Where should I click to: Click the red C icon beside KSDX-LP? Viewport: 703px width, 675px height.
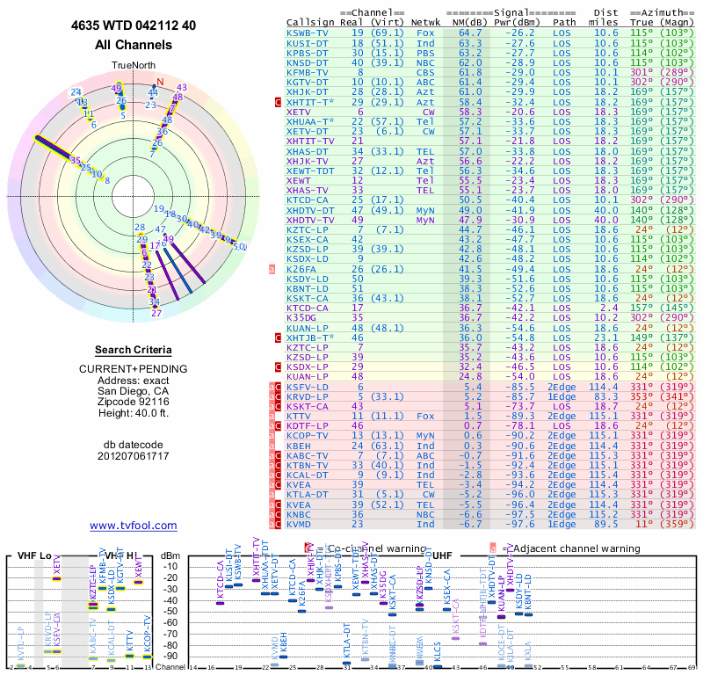[279, 366]
